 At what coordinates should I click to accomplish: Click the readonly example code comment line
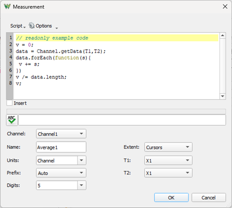point(117,38)
